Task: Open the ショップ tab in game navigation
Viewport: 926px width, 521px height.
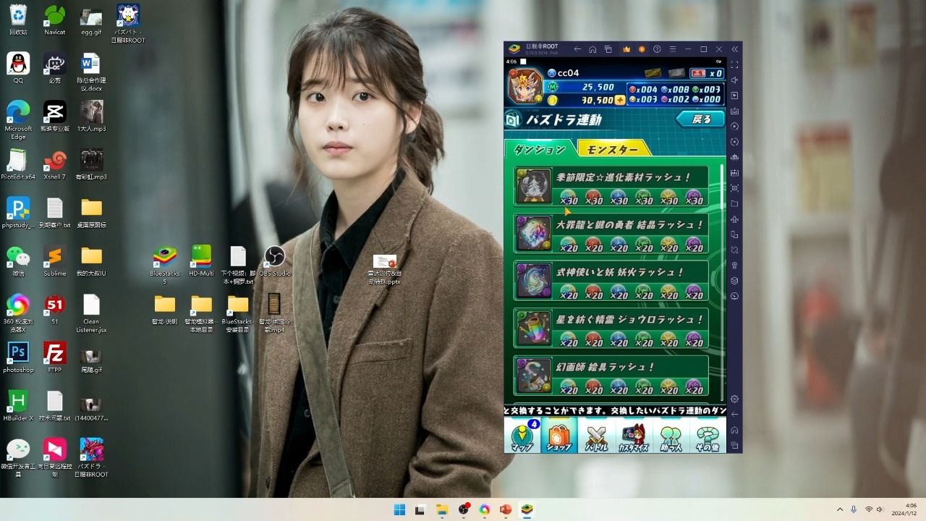Action: click(x=559, y=436)
